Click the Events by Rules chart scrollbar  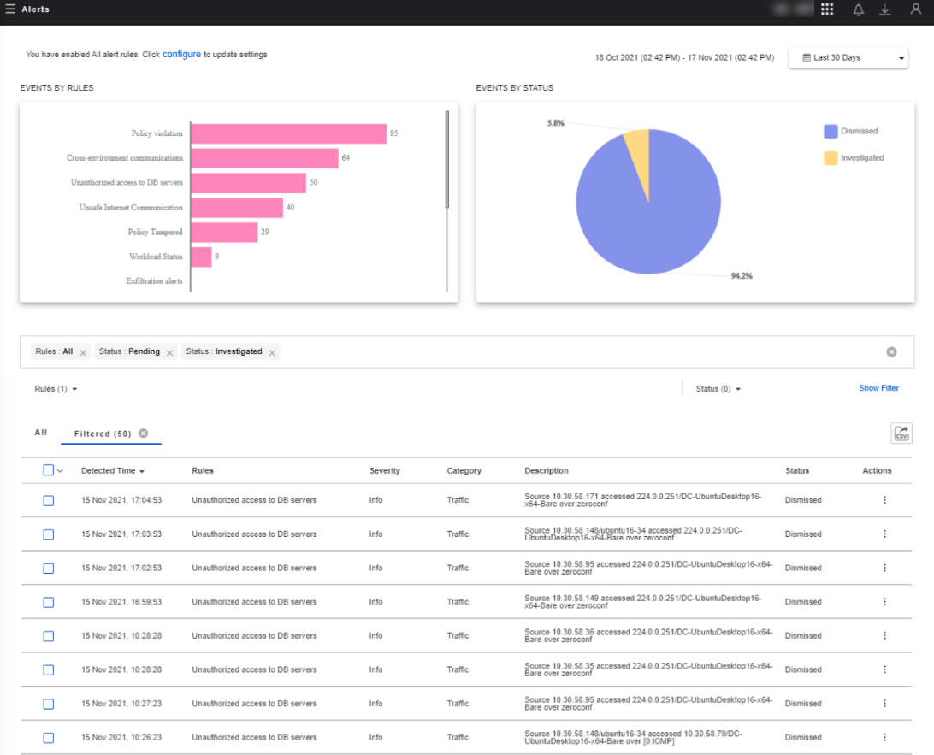446,159
